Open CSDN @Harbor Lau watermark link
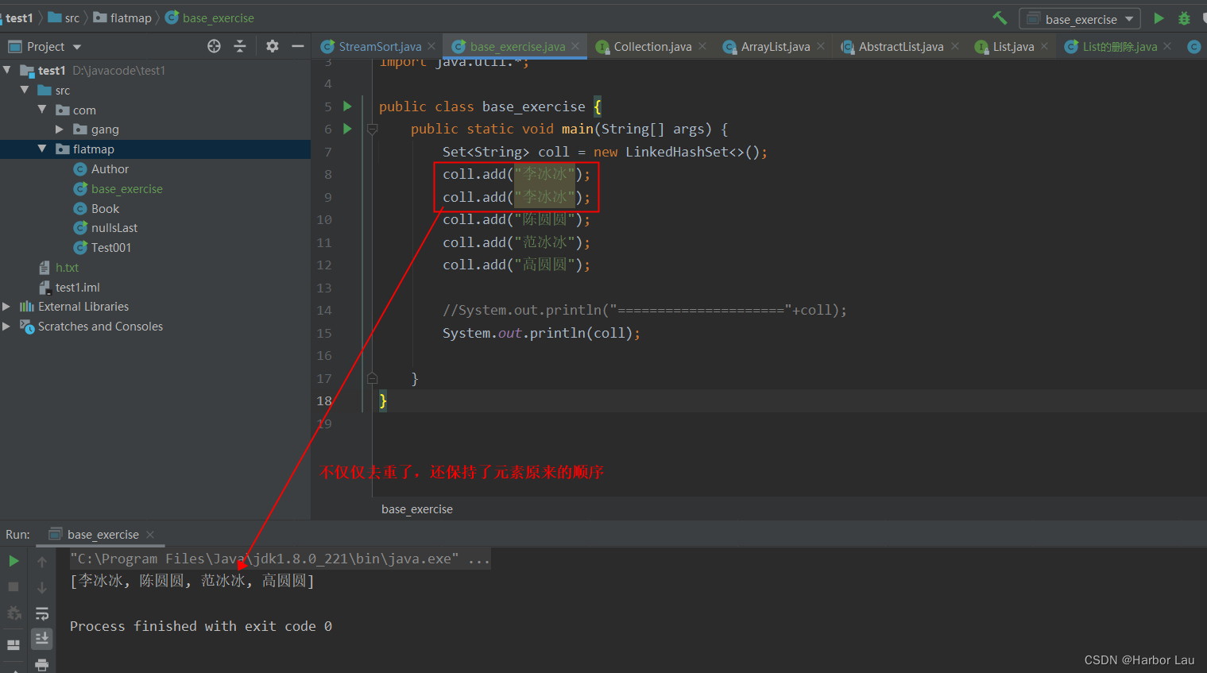Image resolution: width=1207 pixels, height=673 pixels. (1139, 659)
